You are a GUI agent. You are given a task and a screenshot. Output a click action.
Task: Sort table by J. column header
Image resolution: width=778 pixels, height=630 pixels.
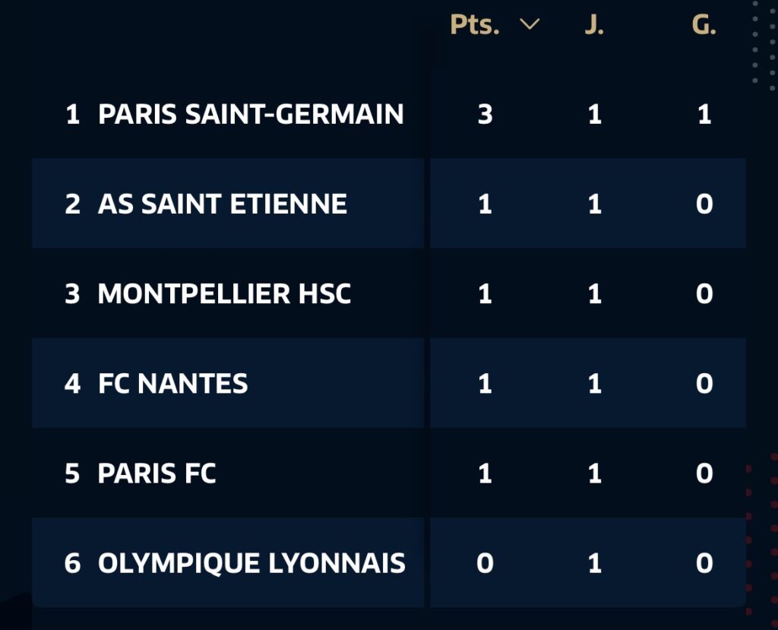tap(594, 24)
